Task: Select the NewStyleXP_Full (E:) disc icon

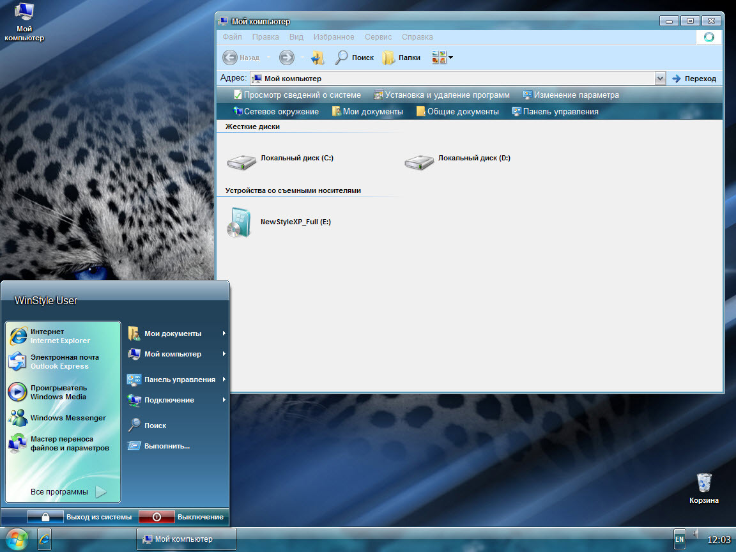Action: pos(240,222)
